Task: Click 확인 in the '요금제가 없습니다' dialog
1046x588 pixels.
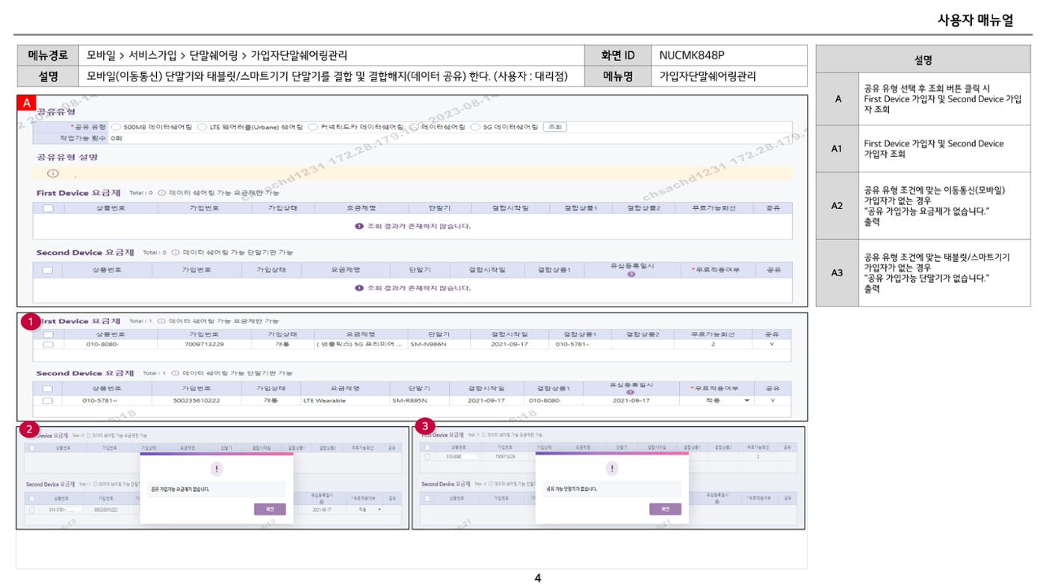Action: point(270,509)
